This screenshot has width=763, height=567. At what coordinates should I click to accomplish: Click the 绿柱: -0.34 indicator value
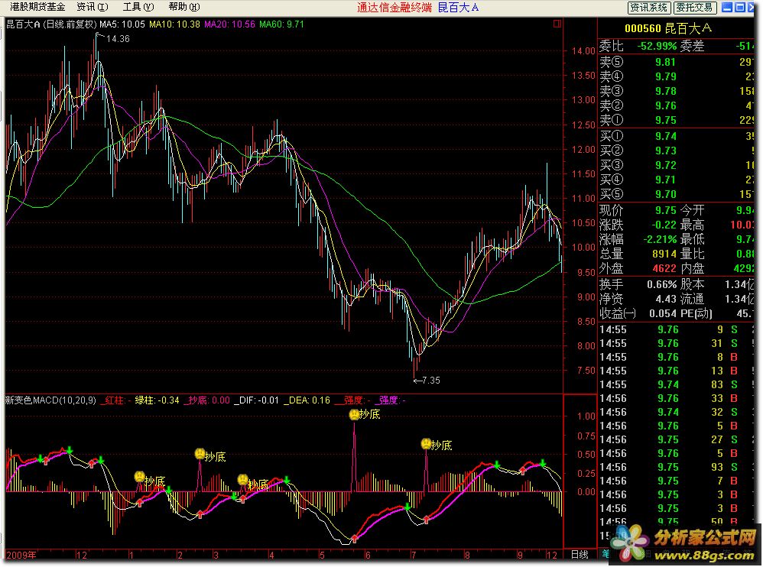click(157, 400)
